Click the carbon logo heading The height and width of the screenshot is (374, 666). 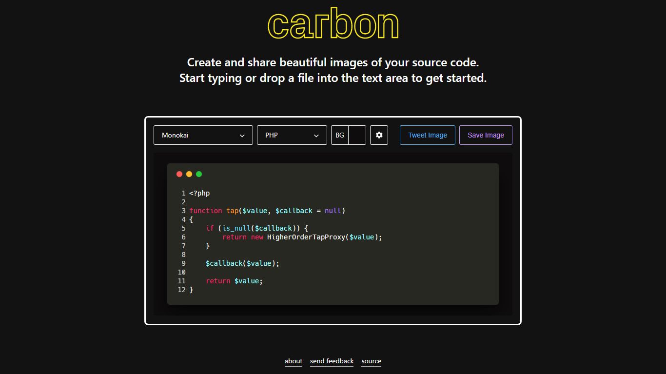pos(333,23)
